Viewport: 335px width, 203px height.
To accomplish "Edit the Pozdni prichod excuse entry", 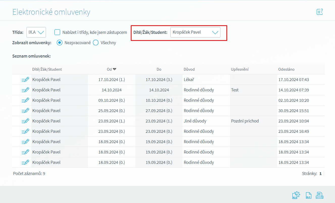I will pyautogui.click(x=25, y=121).
